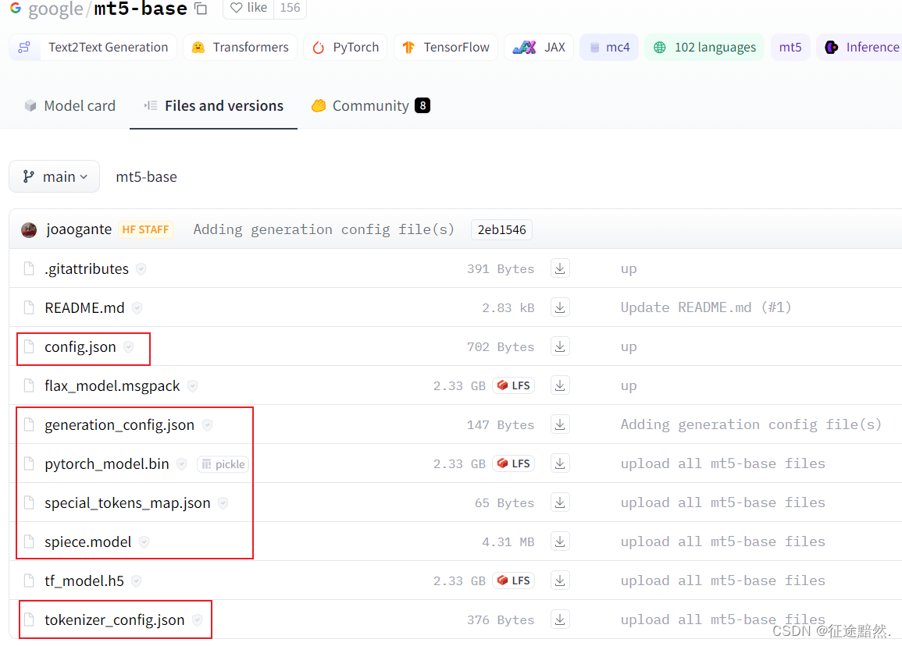Click the LFS badge for tf_model.h5
Screen dimensions: 902x646
click(x=514, y=580)
